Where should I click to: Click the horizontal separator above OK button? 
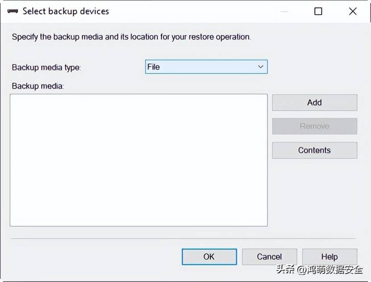(x=183, y=239)
